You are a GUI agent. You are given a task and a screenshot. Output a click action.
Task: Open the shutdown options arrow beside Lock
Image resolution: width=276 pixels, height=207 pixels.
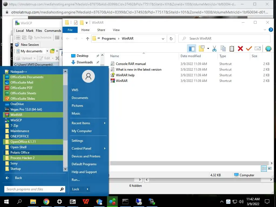pyautogui.click(x=88, y=189)
